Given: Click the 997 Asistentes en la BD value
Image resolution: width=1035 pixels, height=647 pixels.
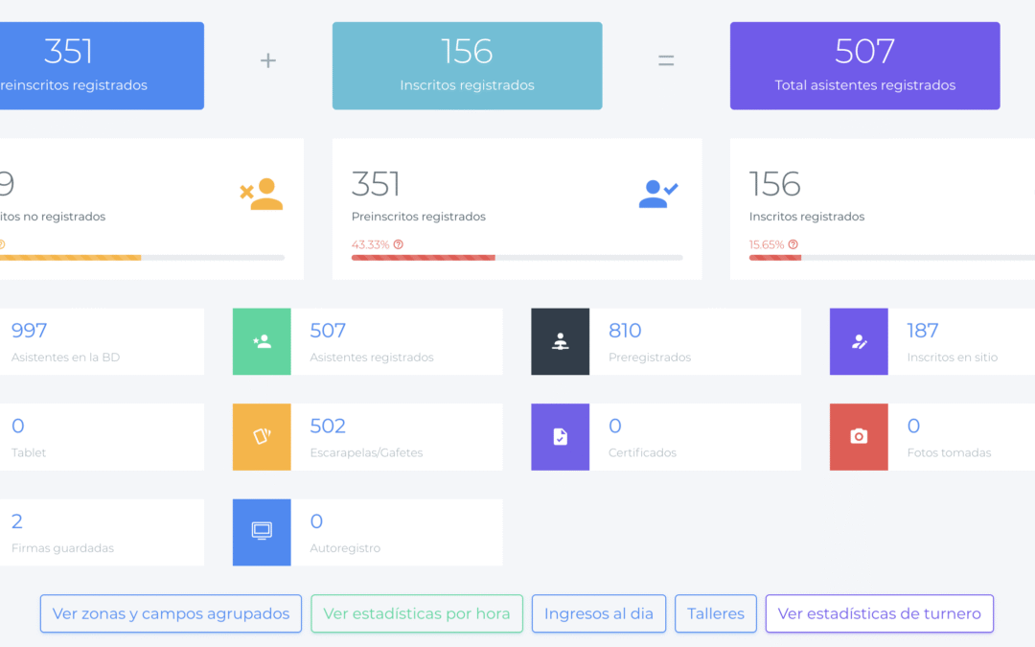Looking at the screenshot, I should (x=29, y=330).
